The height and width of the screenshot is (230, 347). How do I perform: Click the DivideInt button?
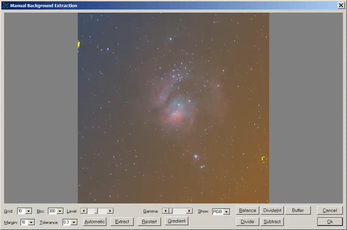pos(272,210)
